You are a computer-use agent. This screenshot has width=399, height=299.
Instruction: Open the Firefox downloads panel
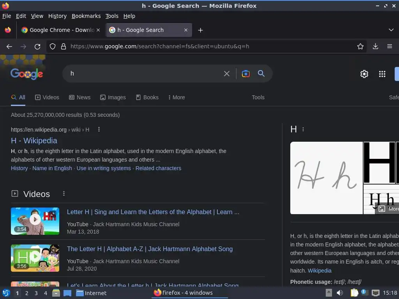point(375,46)
